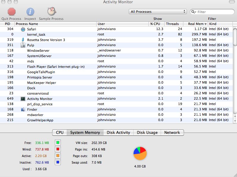Select the GoogleTalkPlugin process row
Image resolution: width=237 pixels, height=177 pixels.
[116, 72]
